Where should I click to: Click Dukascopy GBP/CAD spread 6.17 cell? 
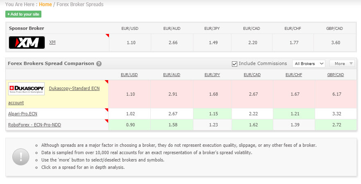click(x=336, y=94)
